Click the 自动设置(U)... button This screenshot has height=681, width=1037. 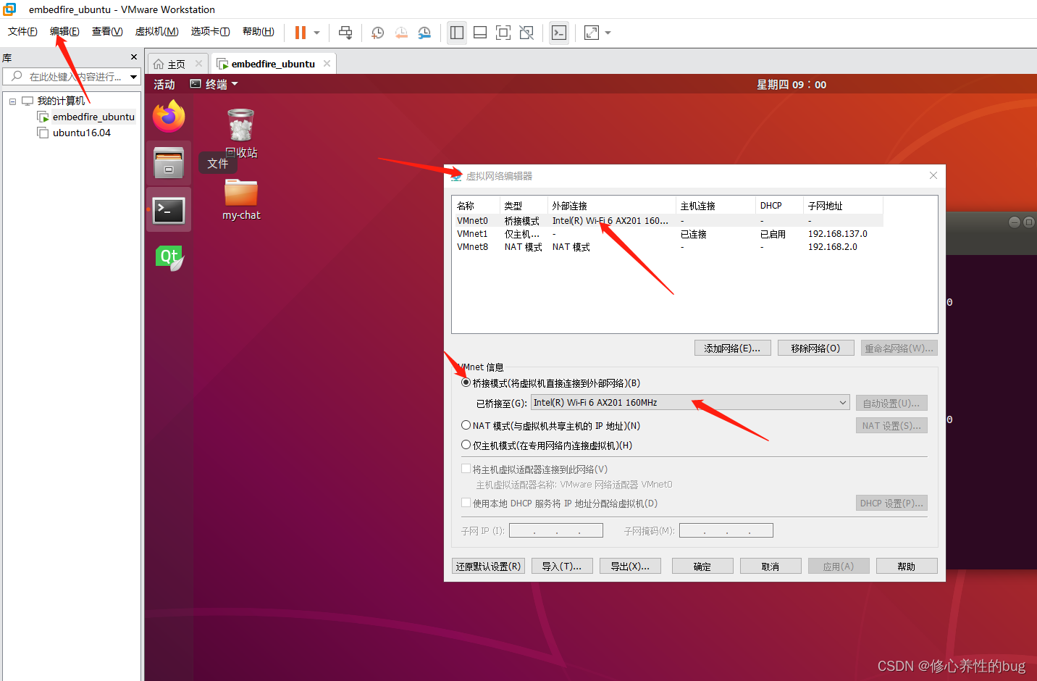(891, 403)
